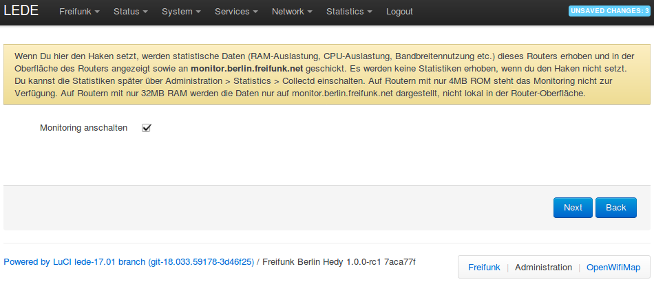
Task: Open the Statistics dropdown menu
Action: 349,12
